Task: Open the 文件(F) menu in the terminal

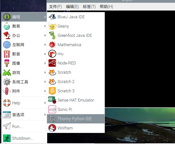Action: click(55, 7)
